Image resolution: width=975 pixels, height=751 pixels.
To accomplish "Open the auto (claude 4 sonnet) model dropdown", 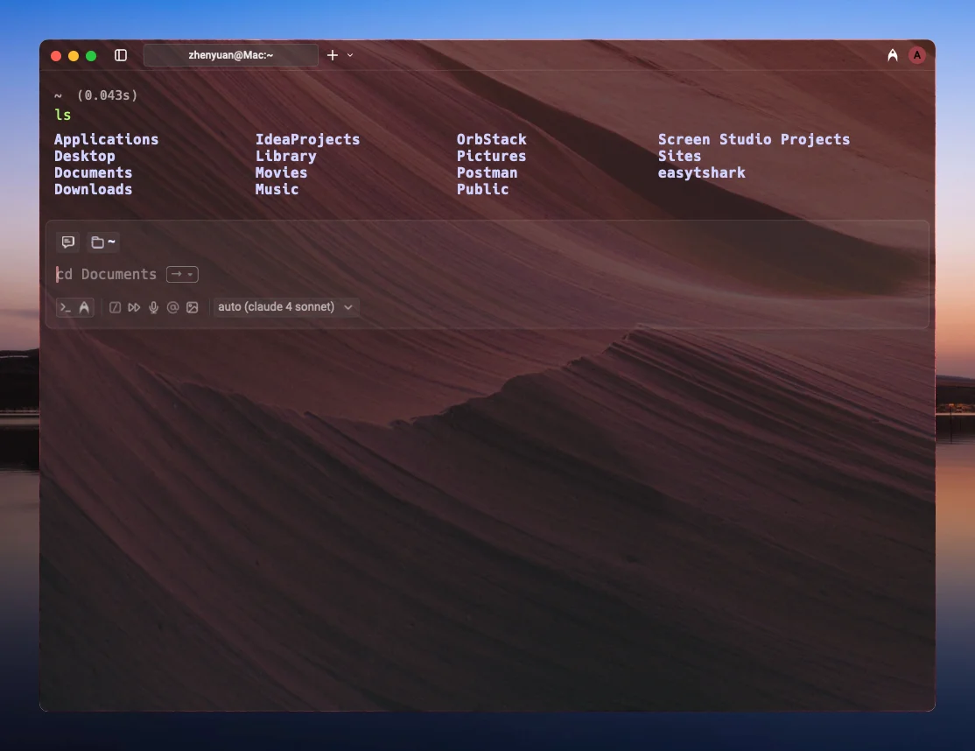I will click(x=285, y=307).
